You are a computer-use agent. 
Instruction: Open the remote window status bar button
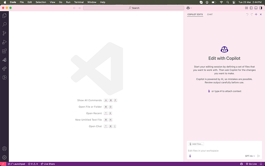(x=3, y=164)
